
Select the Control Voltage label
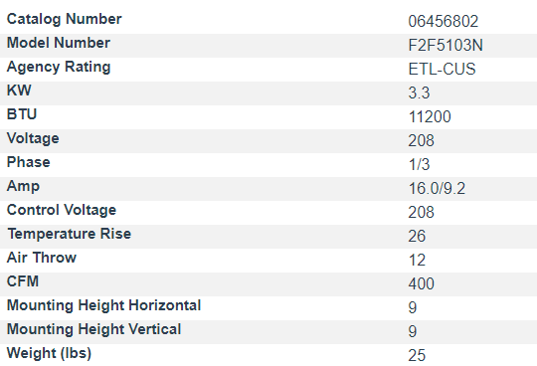point(62,210)
